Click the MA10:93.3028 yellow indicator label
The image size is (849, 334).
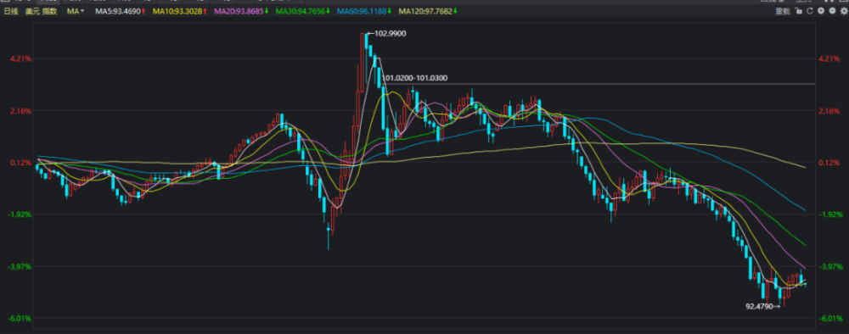(180, 11)
